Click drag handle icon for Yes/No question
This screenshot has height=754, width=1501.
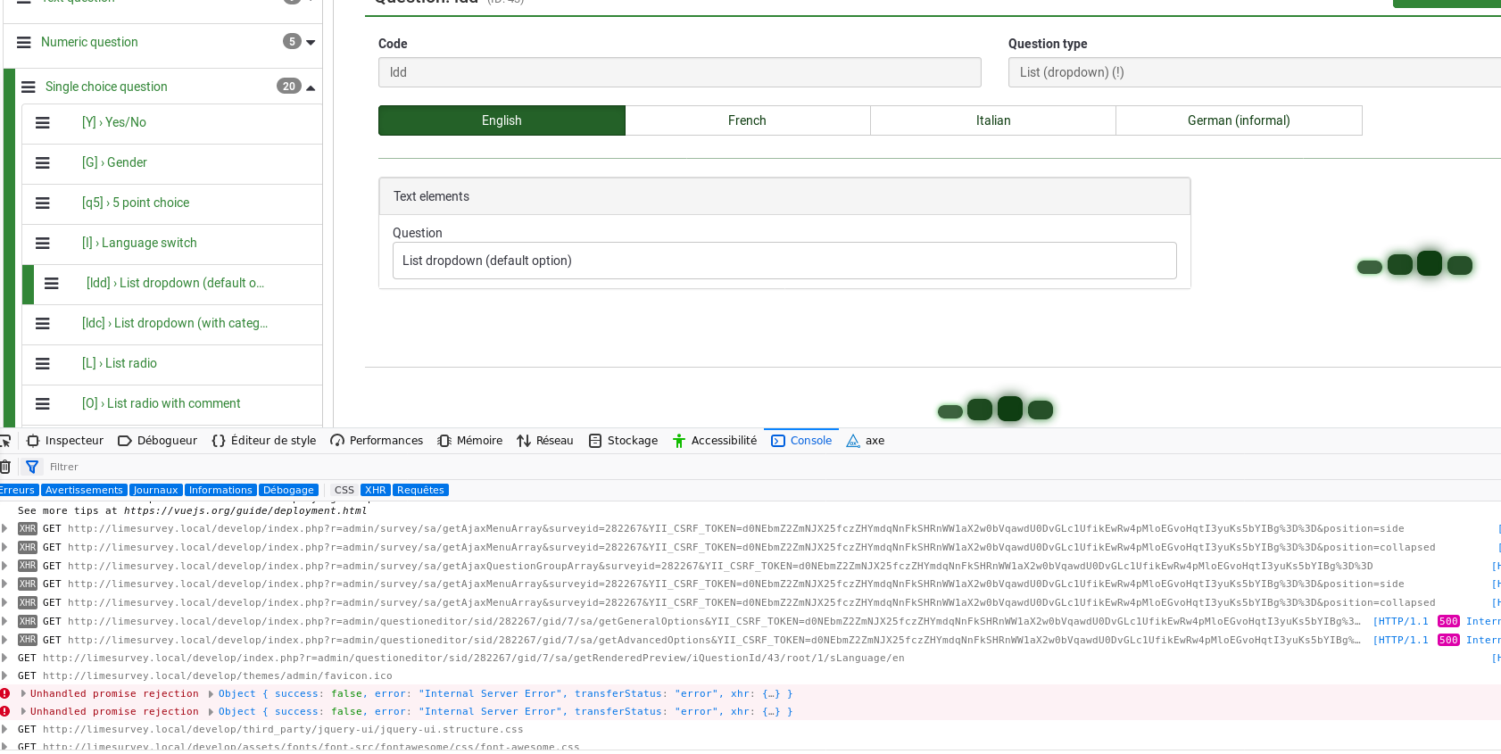click(42, 123)
